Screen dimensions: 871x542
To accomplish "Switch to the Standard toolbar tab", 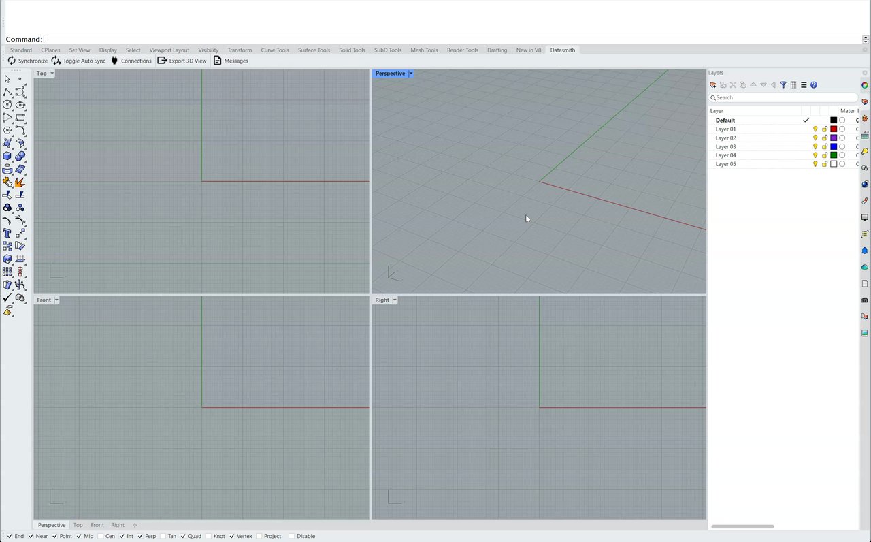I will tap(21, 50).
